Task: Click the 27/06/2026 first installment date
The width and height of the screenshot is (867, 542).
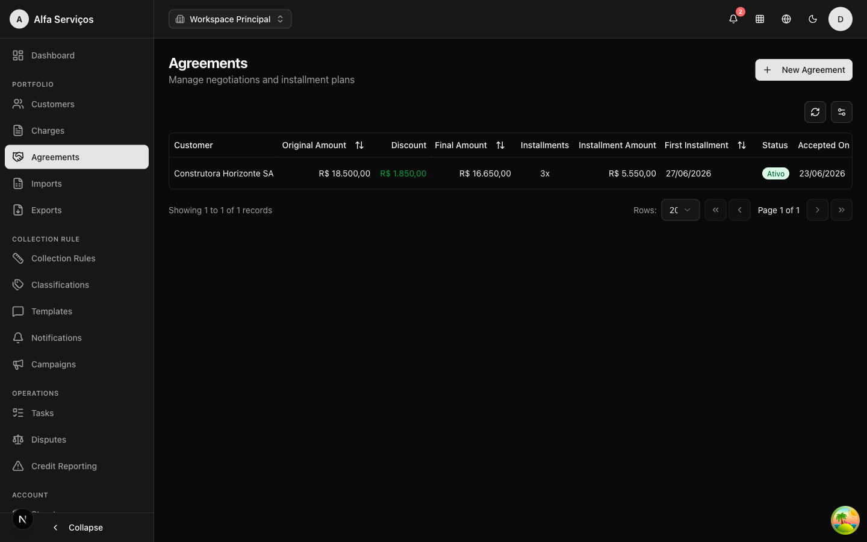Action: pos(688,173)
